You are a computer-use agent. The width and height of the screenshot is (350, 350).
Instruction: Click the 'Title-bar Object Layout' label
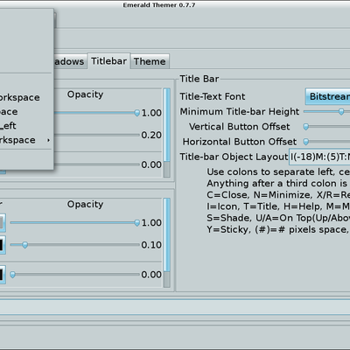point(234,157)
